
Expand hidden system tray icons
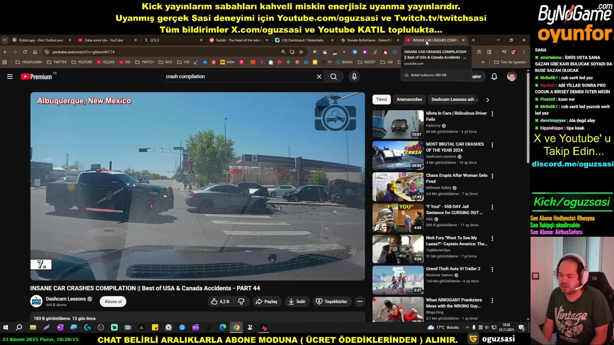click(467, 328)
